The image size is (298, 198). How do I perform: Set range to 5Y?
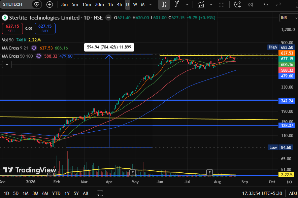[76, 193]
